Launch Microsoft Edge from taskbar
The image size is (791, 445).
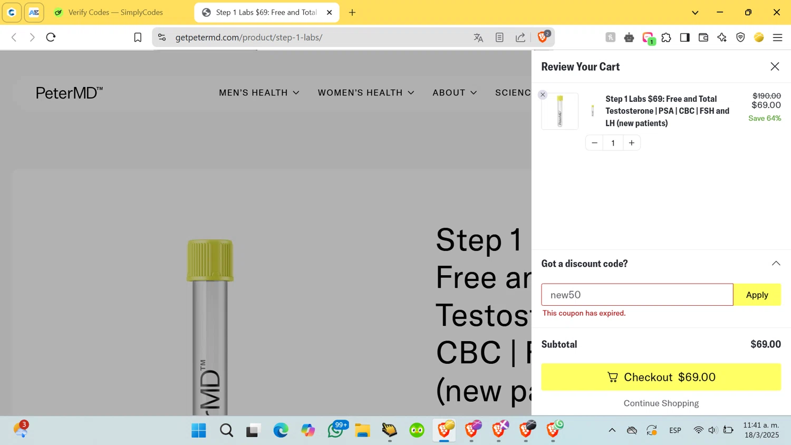(281, 430)
